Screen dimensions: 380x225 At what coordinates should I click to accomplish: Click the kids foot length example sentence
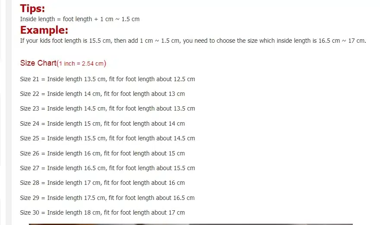tap(193, 41)
